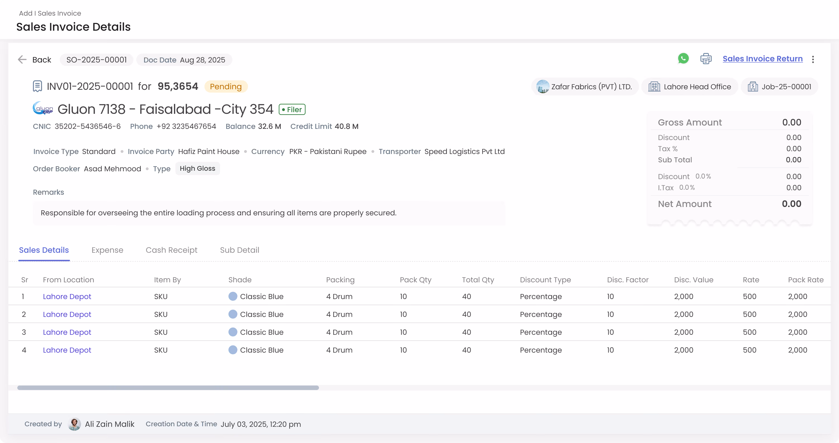Click the Pending status badge

point(226,86)
